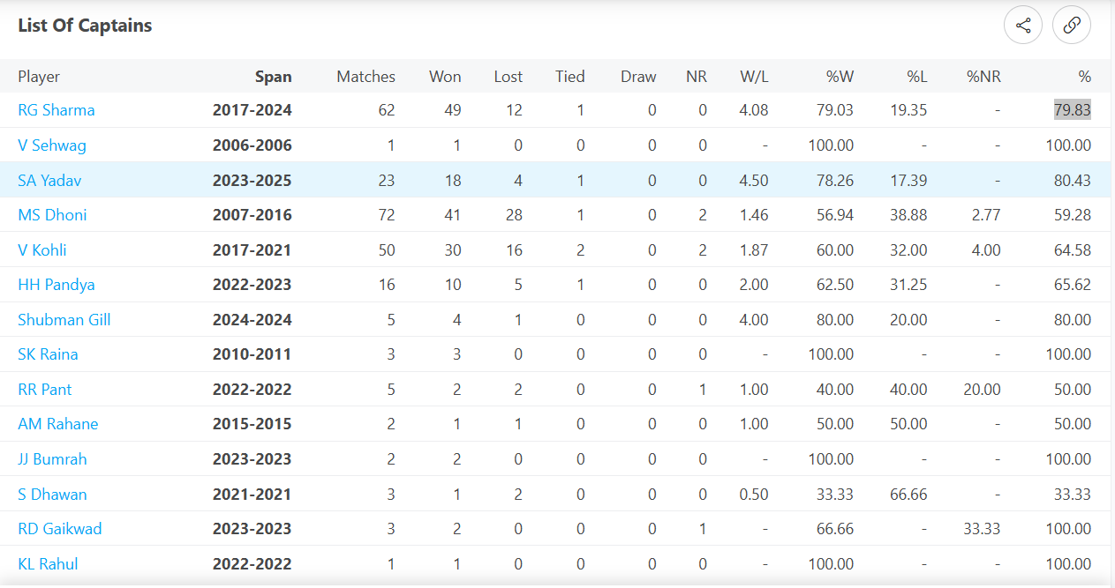Open RR Pant player link

45,390
